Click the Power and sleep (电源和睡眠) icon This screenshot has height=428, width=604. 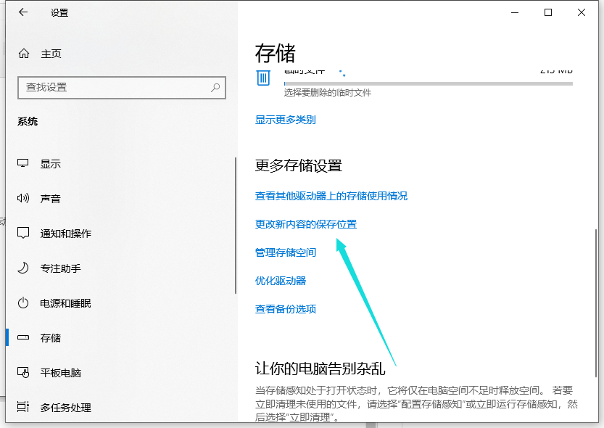[x=23, y=303]
